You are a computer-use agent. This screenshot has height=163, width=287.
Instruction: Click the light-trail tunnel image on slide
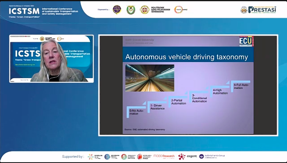(150, 78)
